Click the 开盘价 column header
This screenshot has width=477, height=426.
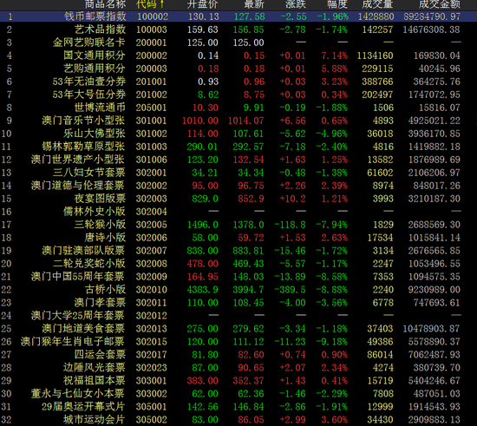[203, 4]
